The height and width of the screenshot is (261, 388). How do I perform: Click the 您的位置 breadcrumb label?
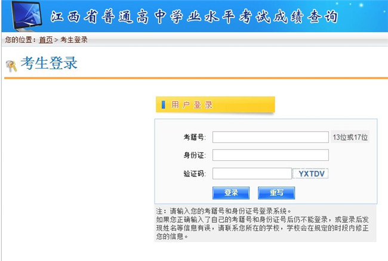tap(20, 40)
